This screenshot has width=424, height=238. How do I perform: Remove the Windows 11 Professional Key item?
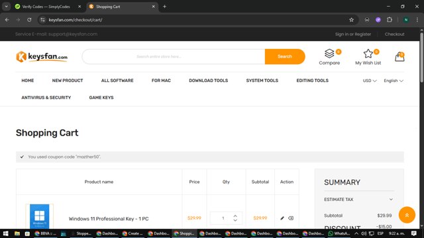[291, 218]
